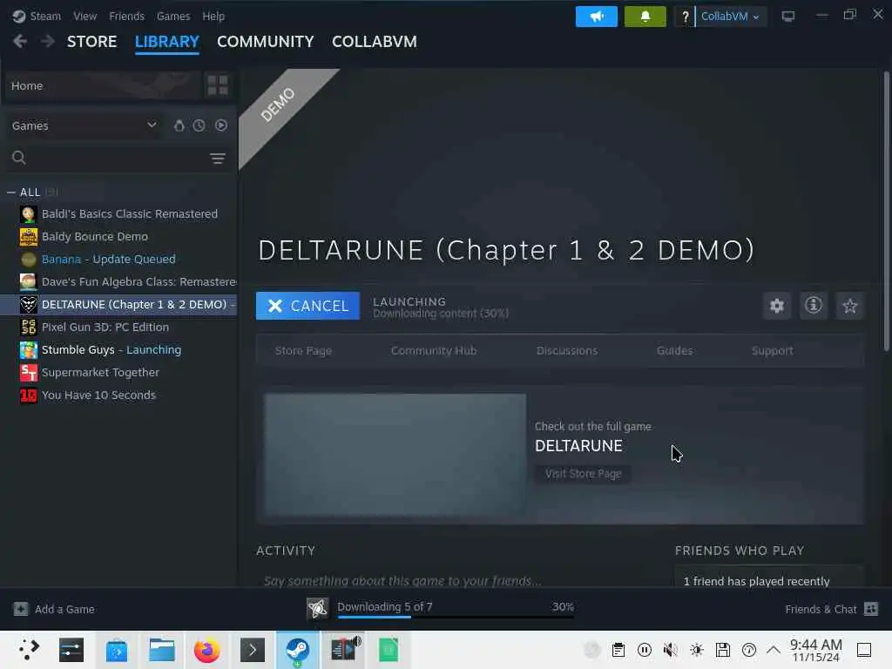Screen dimensions: 892x669
Task: Open advanced filter options icon
Action: (x=217, y=159)
